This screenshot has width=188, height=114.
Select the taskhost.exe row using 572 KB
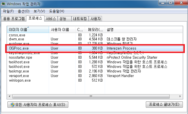point(95,66)
